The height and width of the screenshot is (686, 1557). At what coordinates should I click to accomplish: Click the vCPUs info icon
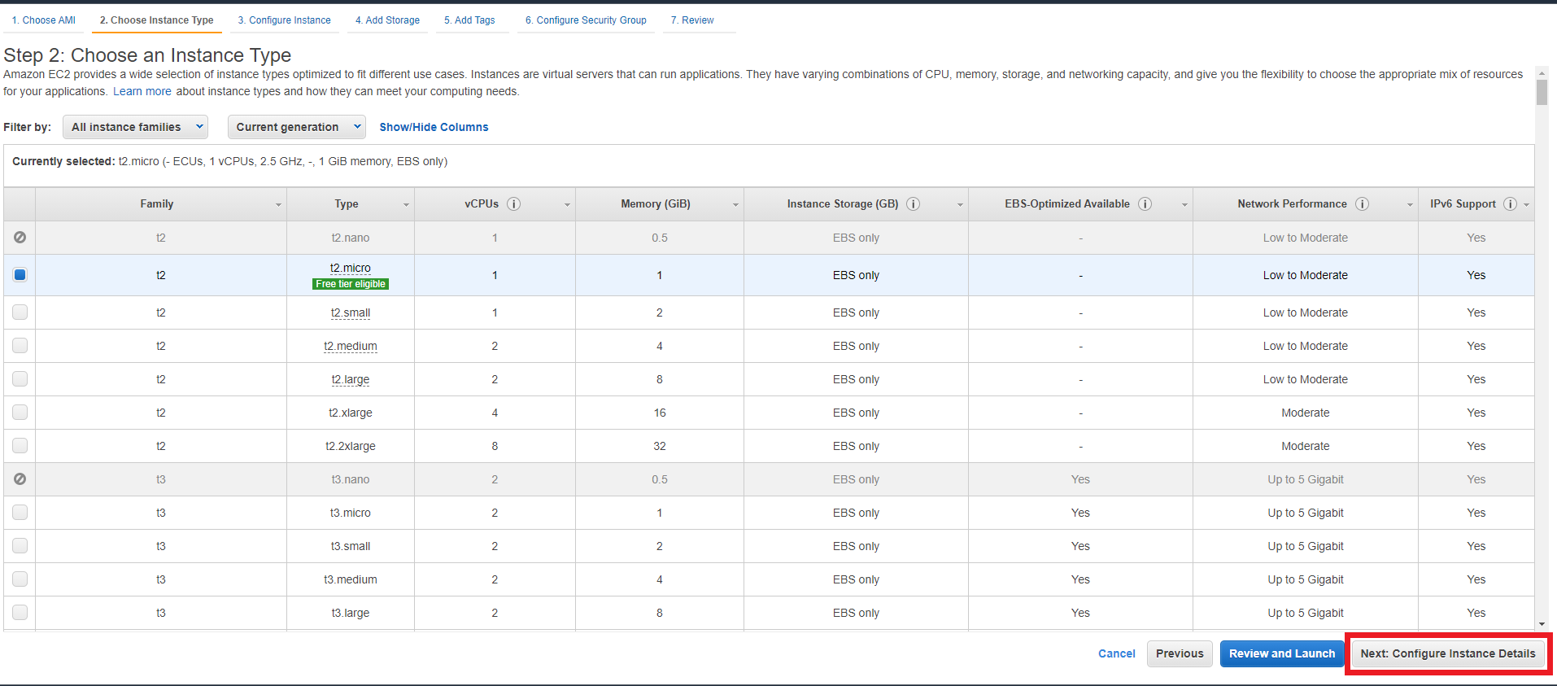coord(513,204)
